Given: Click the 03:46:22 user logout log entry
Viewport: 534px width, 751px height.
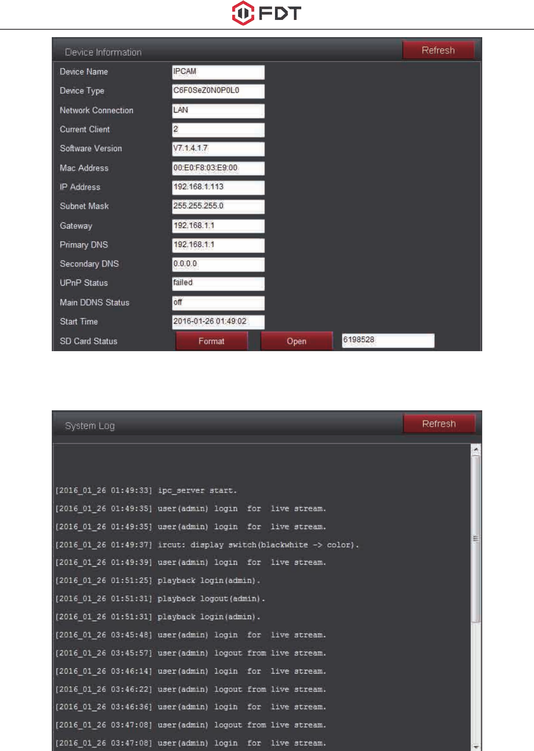Looking at the screenshot, I should click(x=191, y=689).
